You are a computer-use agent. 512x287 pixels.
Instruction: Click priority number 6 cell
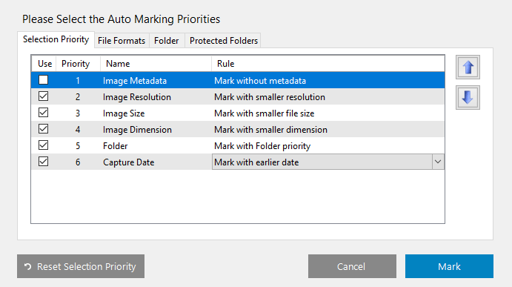(x=78, y=162)
